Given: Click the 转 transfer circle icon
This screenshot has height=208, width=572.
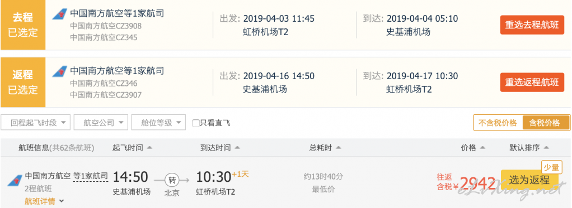Looking at the screenshot, I should pos(171,179).
